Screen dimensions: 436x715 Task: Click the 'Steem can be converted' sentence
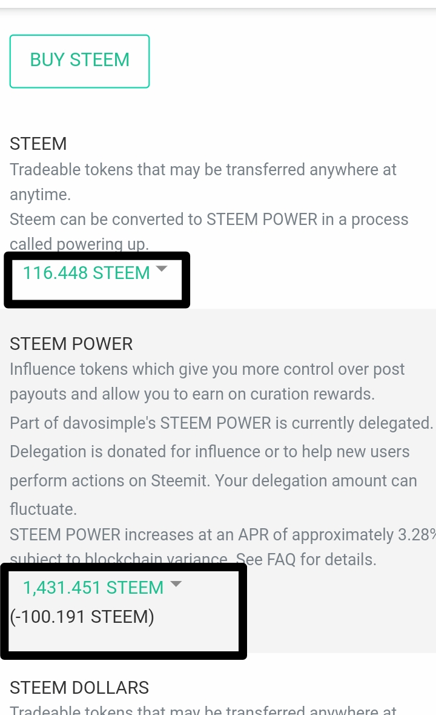coord(209,232)
